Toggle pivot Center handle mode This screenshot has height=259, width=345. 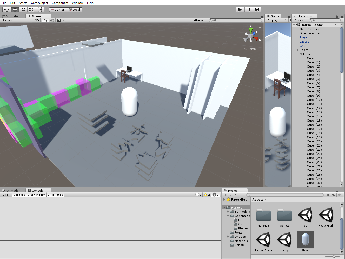click(57, 10)
